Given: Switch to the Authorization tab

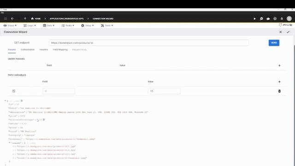Looking at the screenshot, I should tap(28, 49).
